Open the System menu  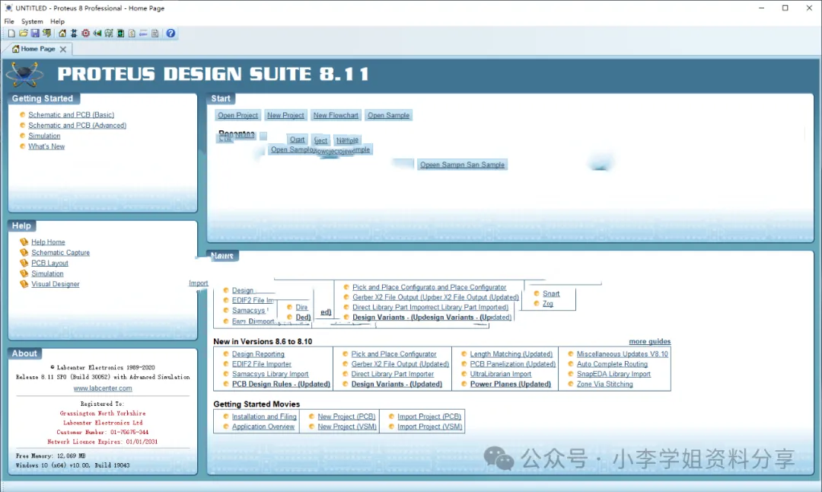[x=32, y=21]
